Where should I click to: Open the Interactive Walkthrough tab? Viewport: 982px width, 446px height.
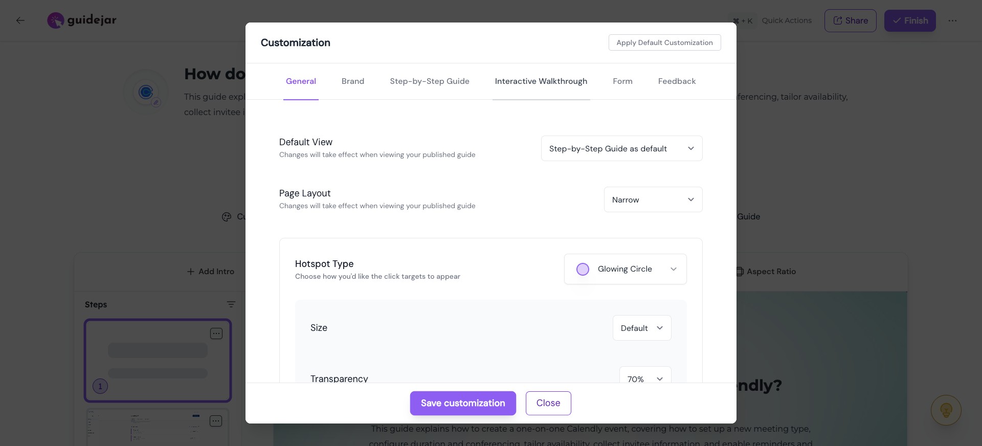point(541,81)
